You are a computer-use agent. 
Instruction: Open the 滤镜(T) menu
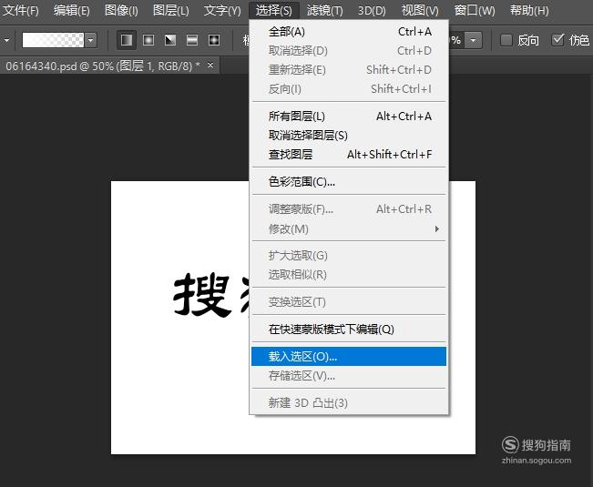pos(325,10)
